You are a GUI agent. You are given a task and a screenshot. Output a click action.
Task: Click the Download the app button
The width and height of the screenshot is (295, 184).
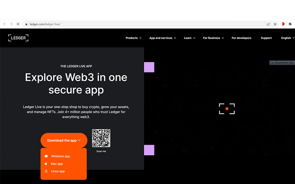[64, 140]
